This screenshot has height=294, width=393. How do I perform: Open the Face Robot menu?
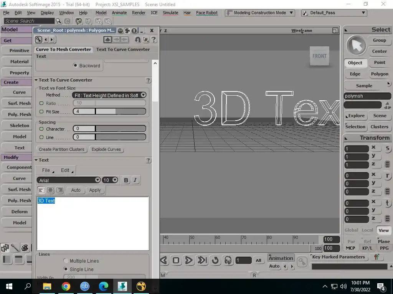coord(207,13)
